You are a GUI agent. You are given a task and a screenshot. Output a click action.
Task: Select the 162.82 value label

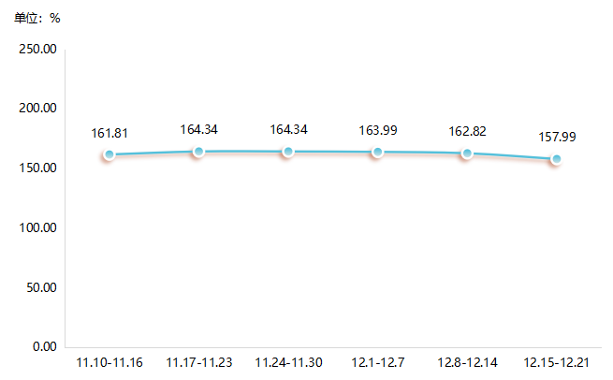[x=467, y=132]
